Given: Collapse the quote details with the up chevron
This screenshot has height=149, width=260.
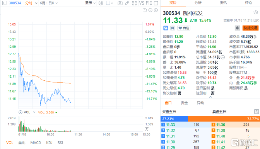Looking at the screenshot, I should (x=210, y=97).
